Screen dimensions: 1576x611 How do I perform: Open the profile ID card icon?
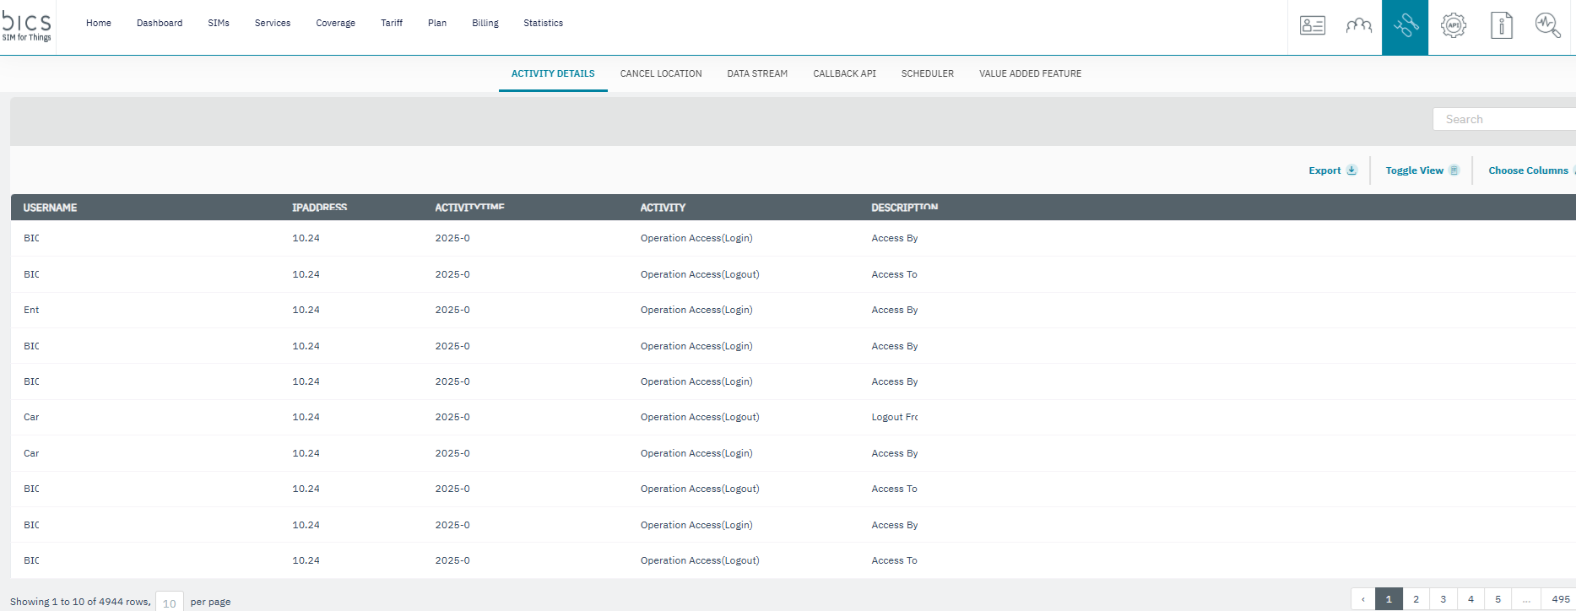click(x=1312, y=26)
